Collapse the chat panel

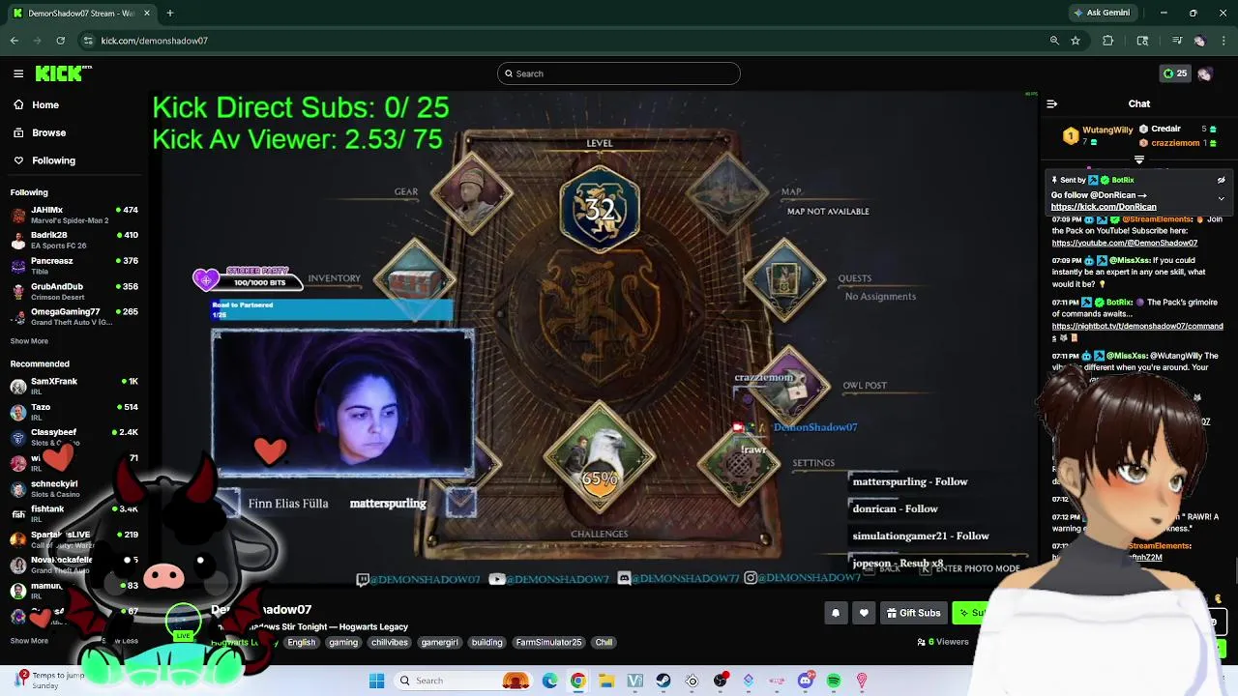1052,103
